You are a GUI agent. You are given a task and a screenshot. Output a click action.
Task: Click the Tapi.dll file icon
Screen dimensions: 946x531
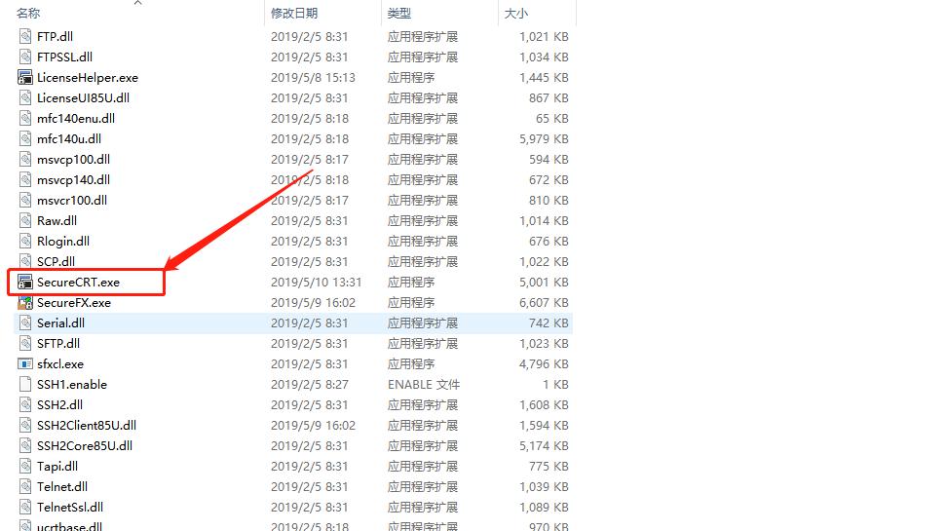click(24, 467)
